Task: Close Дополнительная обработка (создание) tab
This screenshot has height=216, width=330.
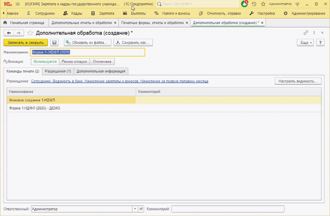Action: click(262, 23)
